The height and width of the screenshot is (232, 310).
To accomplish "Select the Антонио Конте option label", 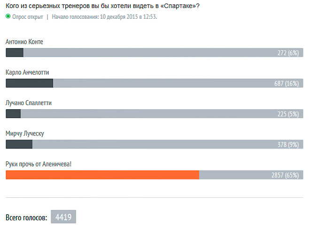I will point(24,42).
